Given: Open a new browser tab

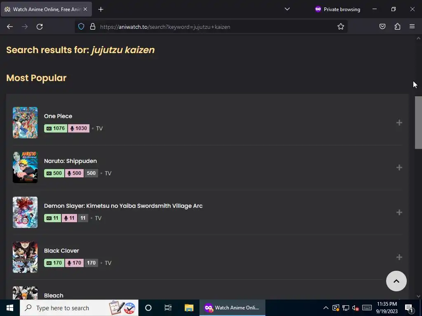Looking at the screenshot, I should [101, 9].
